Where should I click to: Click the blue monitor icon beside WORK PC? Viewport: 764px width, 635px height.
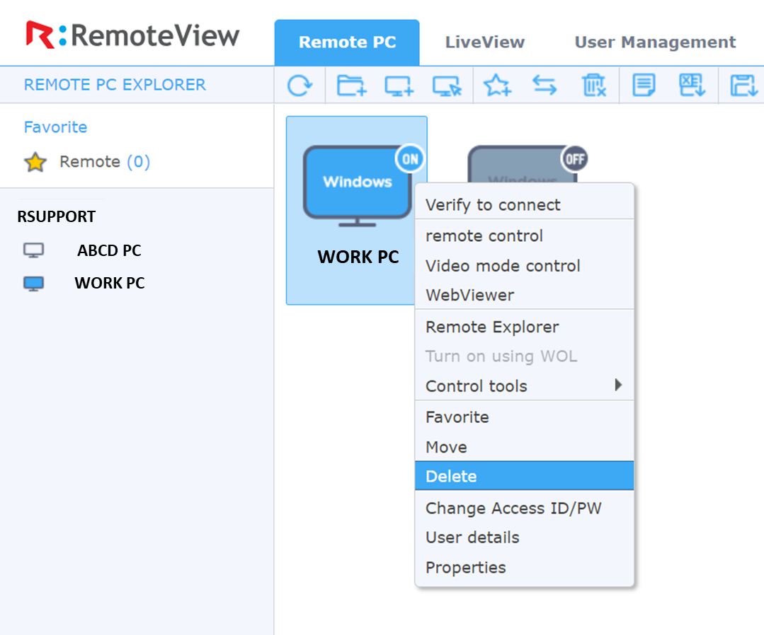pos(33,283)
